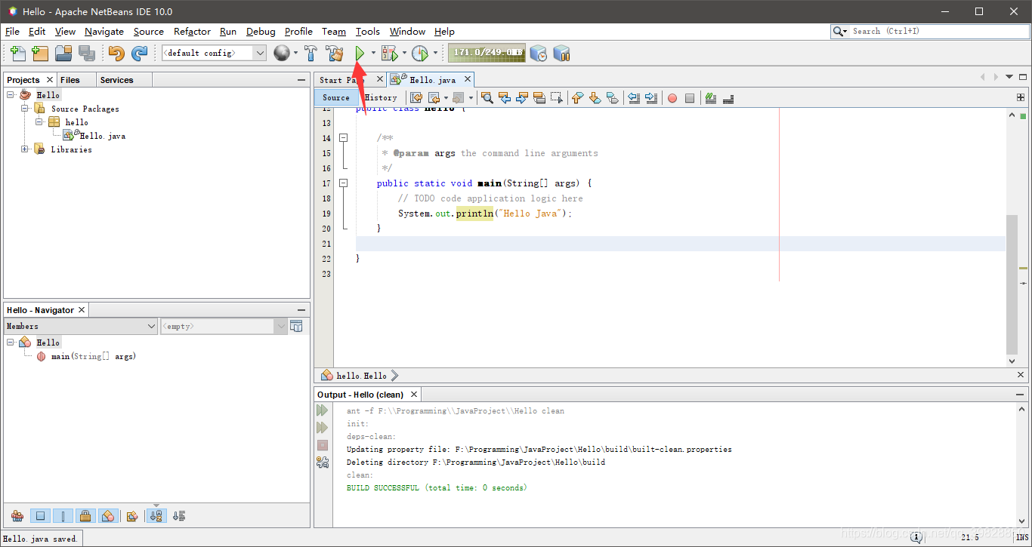Run project with the green play icon

coord(360,53)
